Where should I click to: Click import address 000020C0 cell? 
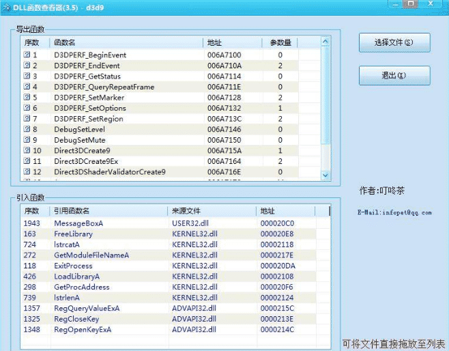click(x=277, y=223)
